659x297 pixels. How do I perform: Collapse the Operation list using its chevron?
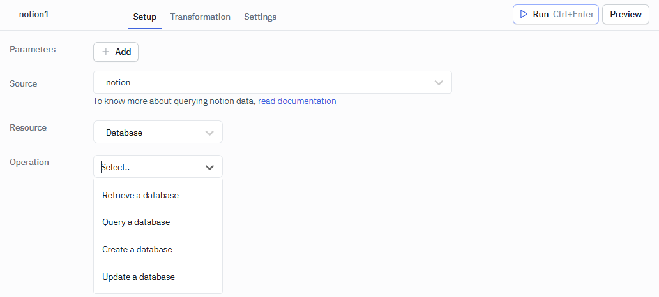[209, 167]
